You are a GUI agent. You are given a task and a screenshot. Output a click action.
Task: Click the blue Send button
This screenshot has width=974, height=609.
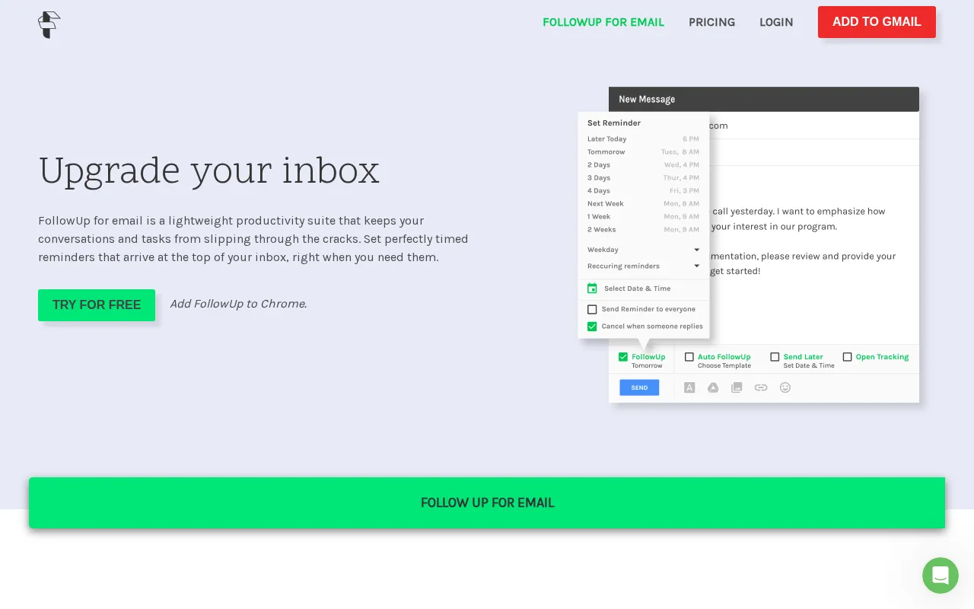(639, 387)
